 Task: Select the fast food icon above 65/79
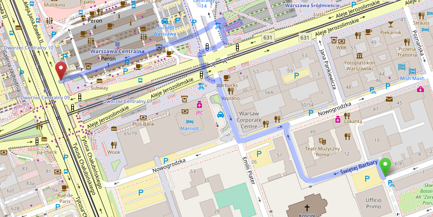[x=114, y=128]
